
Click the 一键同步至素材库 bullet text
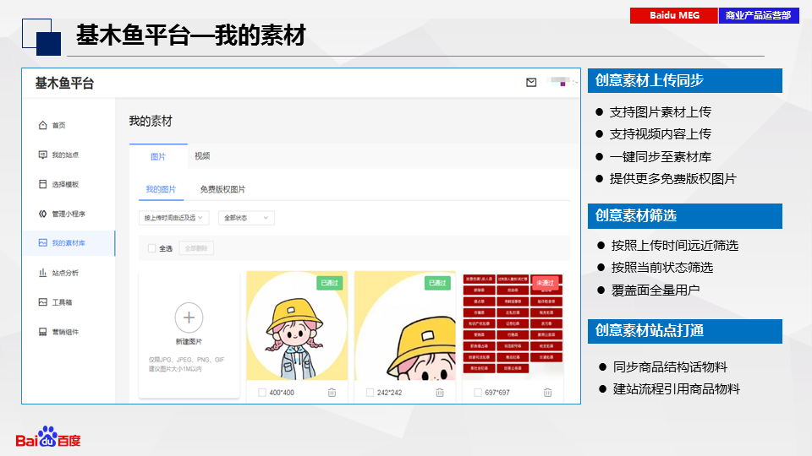click(661, 157)
